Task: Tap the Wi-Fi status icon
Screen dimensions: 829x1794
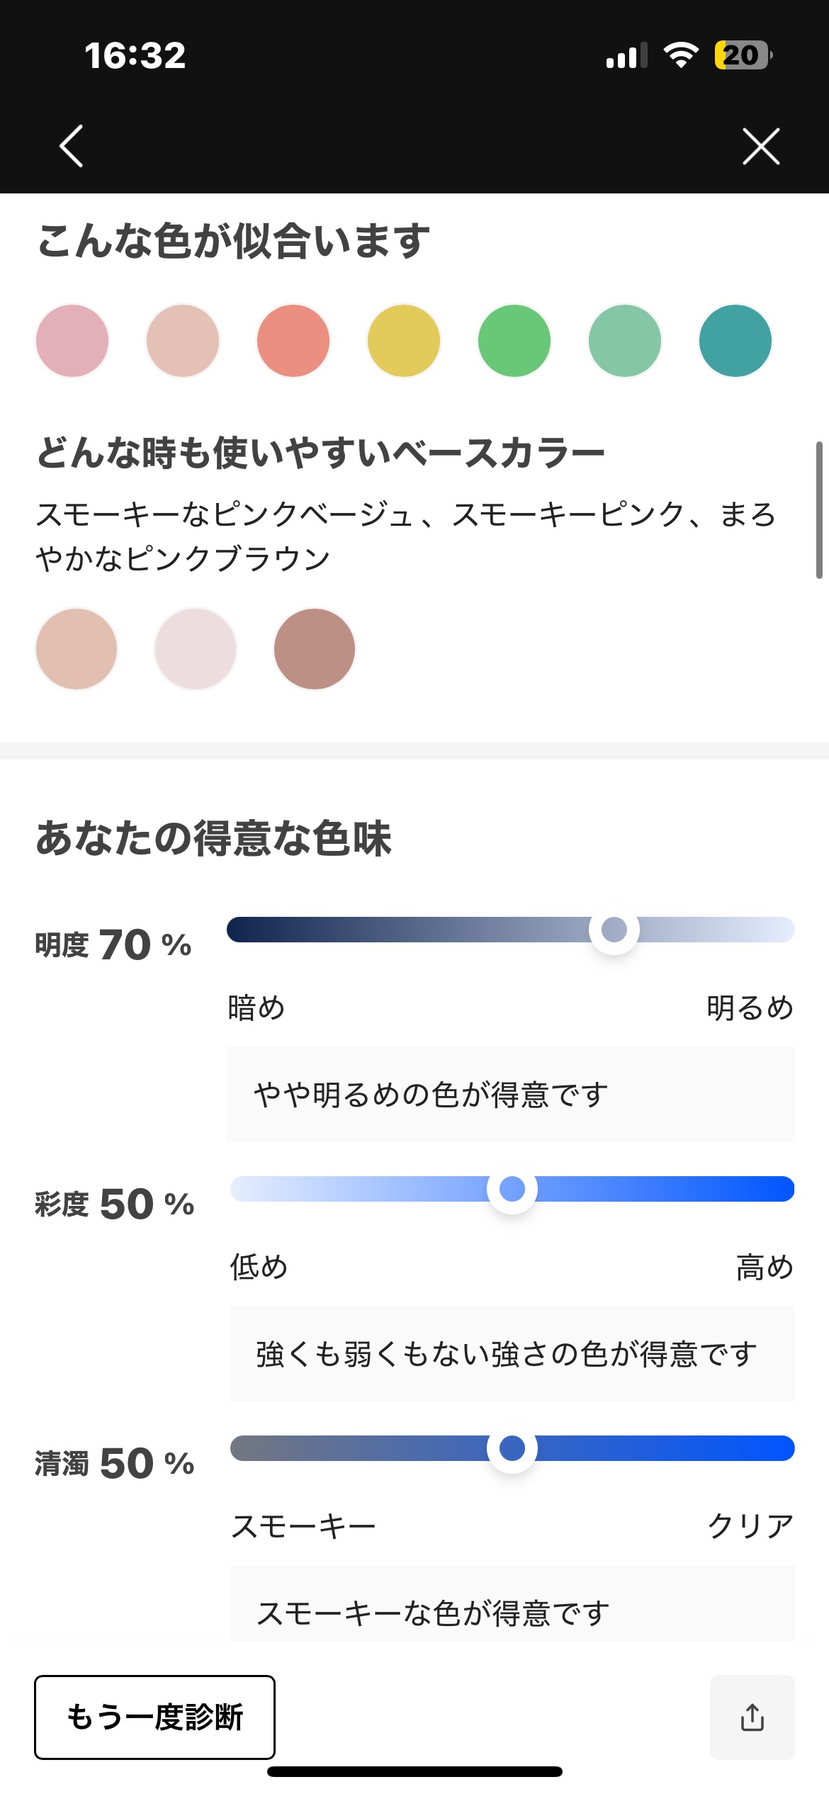Action: point(681,55)
